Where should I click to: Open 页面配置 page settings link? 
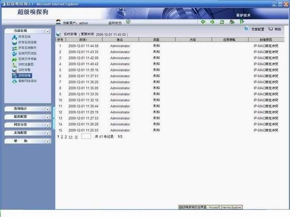[258, 29]
